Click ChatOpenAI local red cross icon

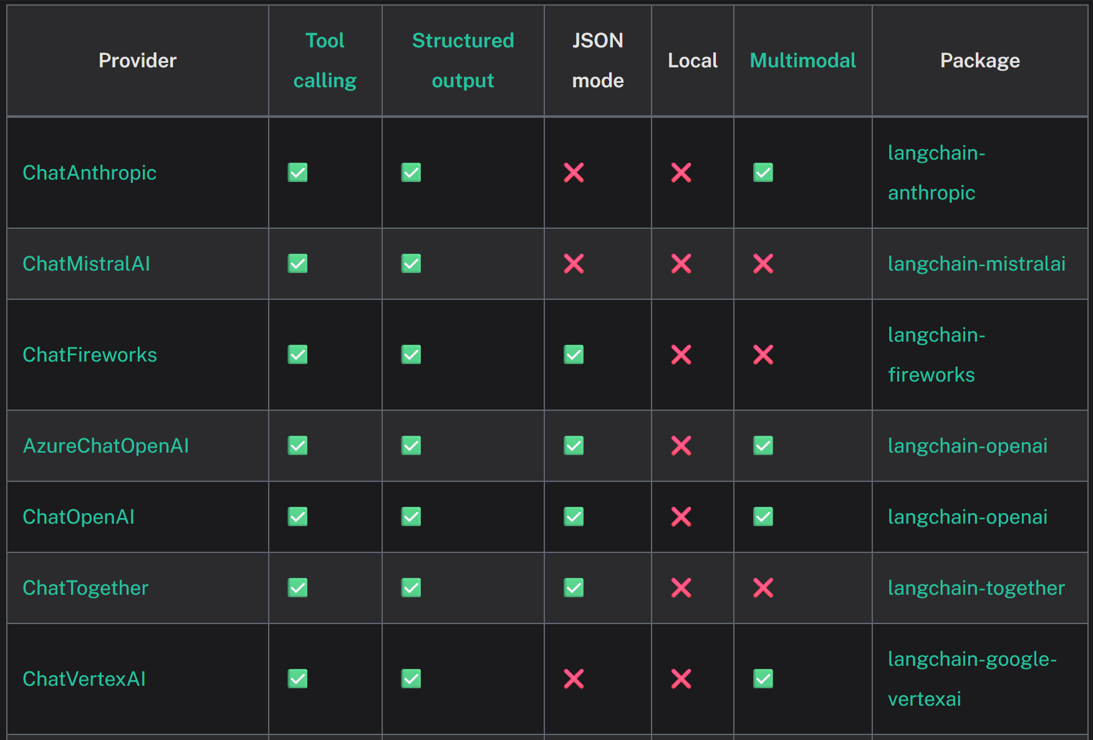pos(681,517)
